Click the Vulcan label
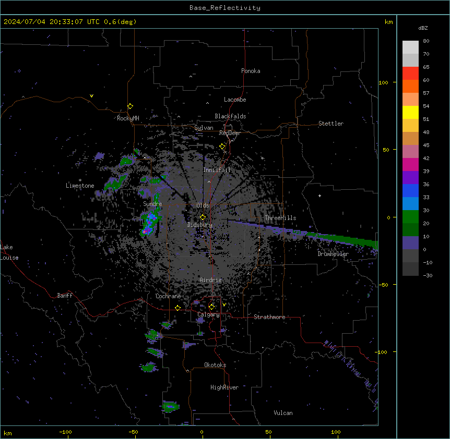The width and height of the screenshot is (450, 439). click(283, 413)
